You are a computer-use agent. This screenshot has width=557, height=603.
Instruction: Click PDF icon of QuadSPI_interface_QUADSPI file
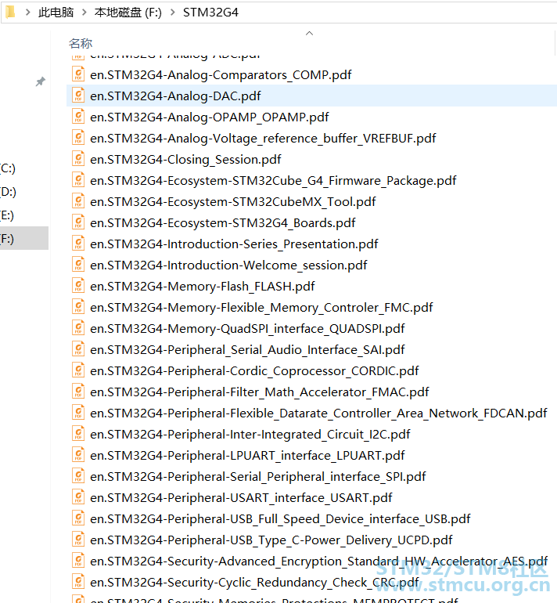pyautogui.click(x=78, y=327)
